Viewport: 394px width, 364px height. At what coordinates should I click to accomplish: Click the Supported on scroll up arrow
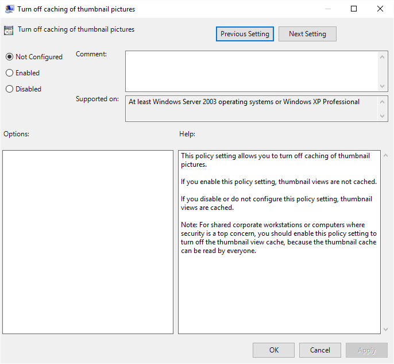[x=382, y=102]
